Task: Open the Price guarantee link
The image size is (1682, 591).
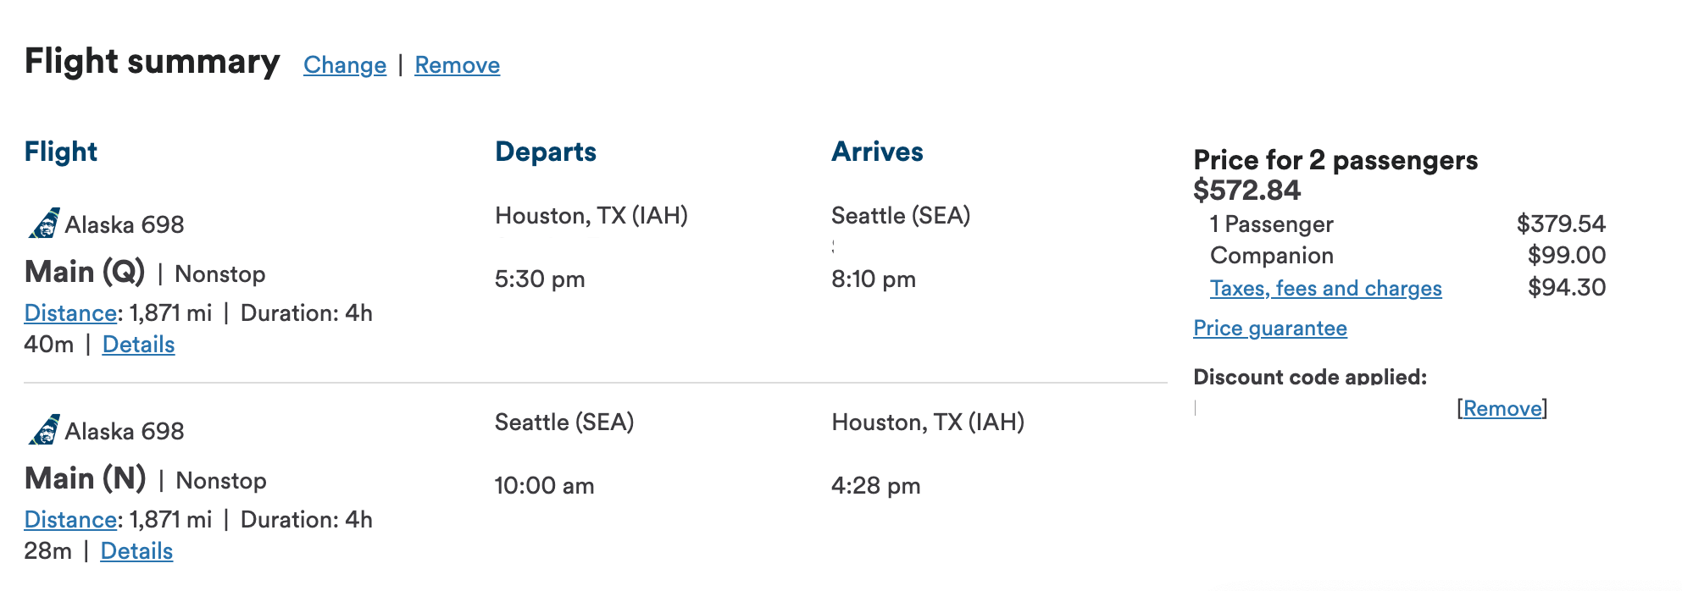Action: (1270, 329)
